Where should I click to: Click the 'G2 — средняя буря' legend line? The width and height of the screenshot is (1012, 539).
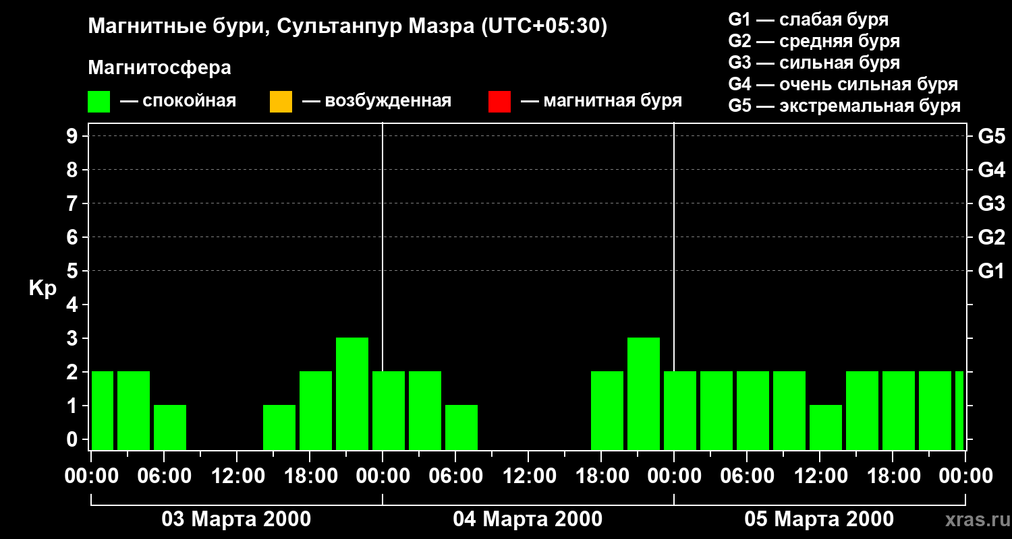[x=814, y=41]
